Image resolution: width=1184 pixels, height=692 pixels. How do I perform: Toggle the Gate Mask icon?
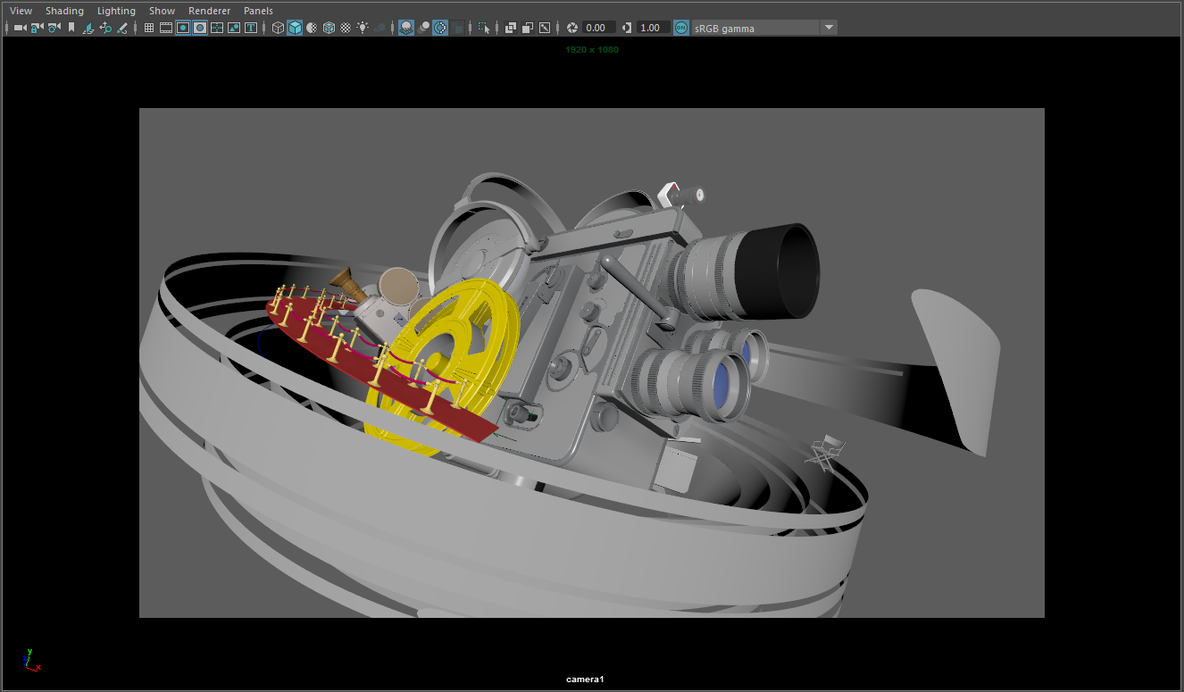pos(200,28)
